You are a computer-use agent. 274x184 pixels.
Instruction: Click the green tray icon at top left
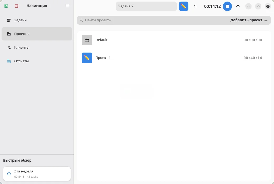(6, 6)
